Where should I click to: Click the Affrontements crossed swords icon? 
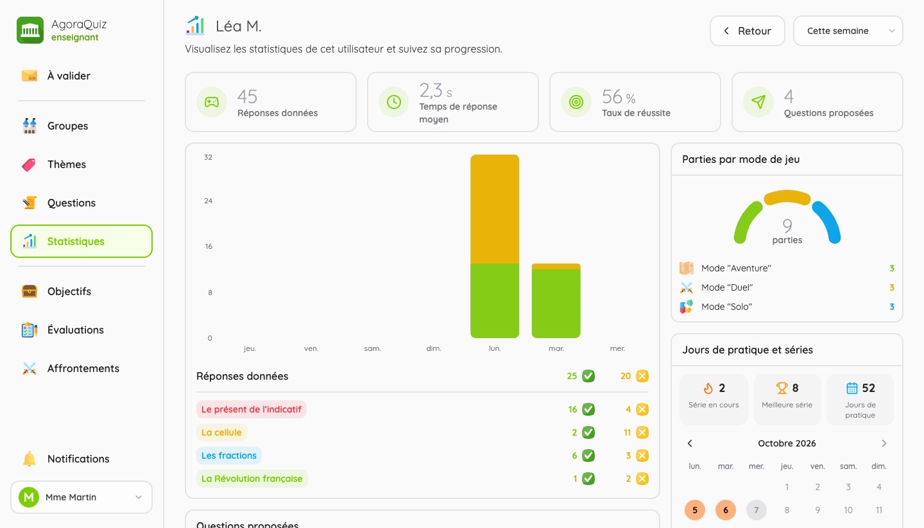[x=30, y=368]
